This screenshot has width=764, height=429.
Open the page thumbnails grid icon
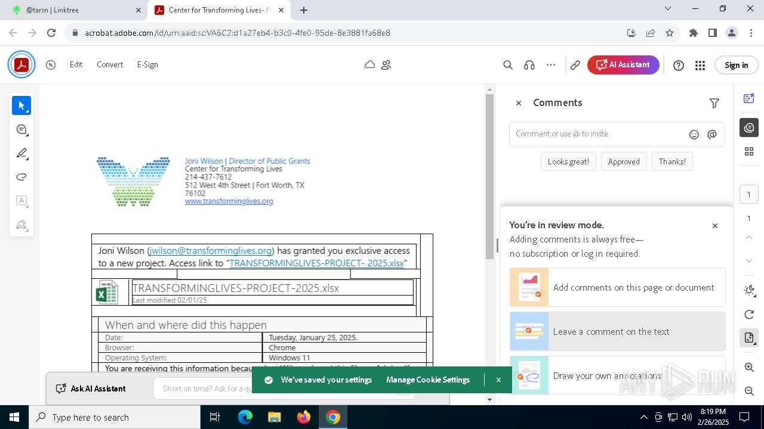(749, 151)
